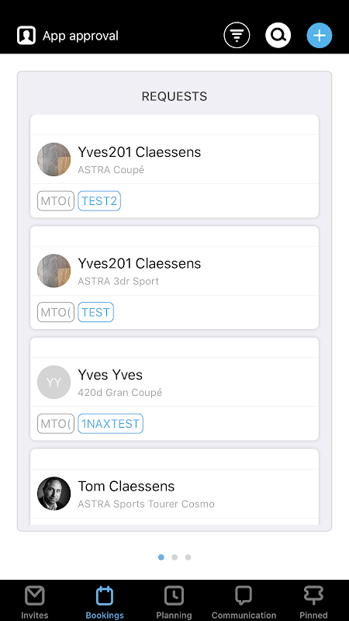Open the Pinned tab
The image size is (349, 621).
(x=313, y=602)
